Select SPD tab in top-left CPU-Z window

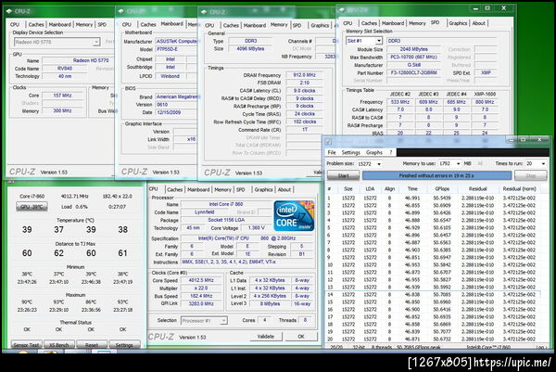[x=102, y=24]
